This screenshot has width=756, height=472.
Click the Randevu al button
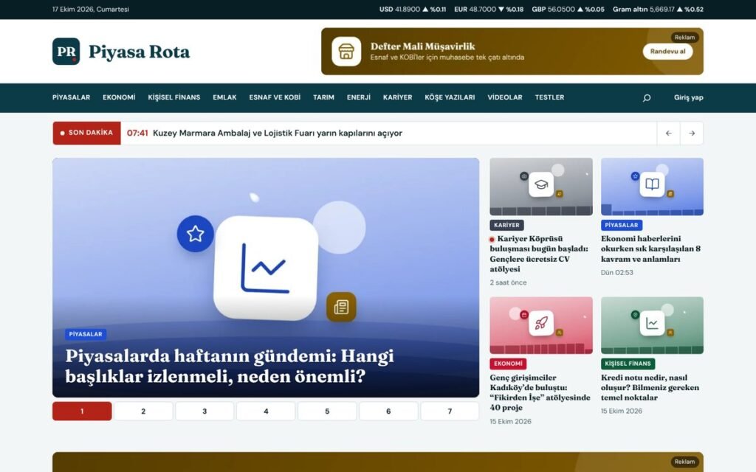tap(667, 52)
